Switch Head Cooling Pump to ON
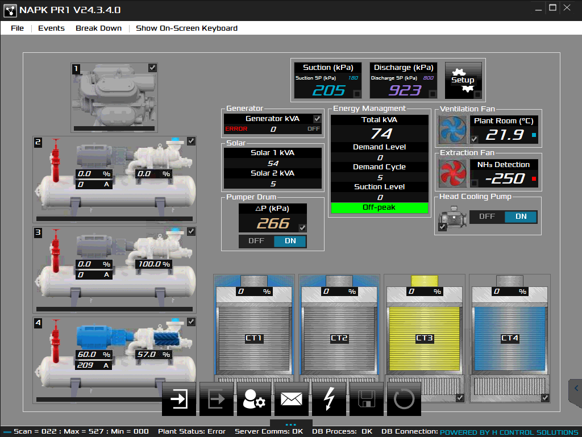582x437 pixels. pyautogui.click(x=521, y=217)
